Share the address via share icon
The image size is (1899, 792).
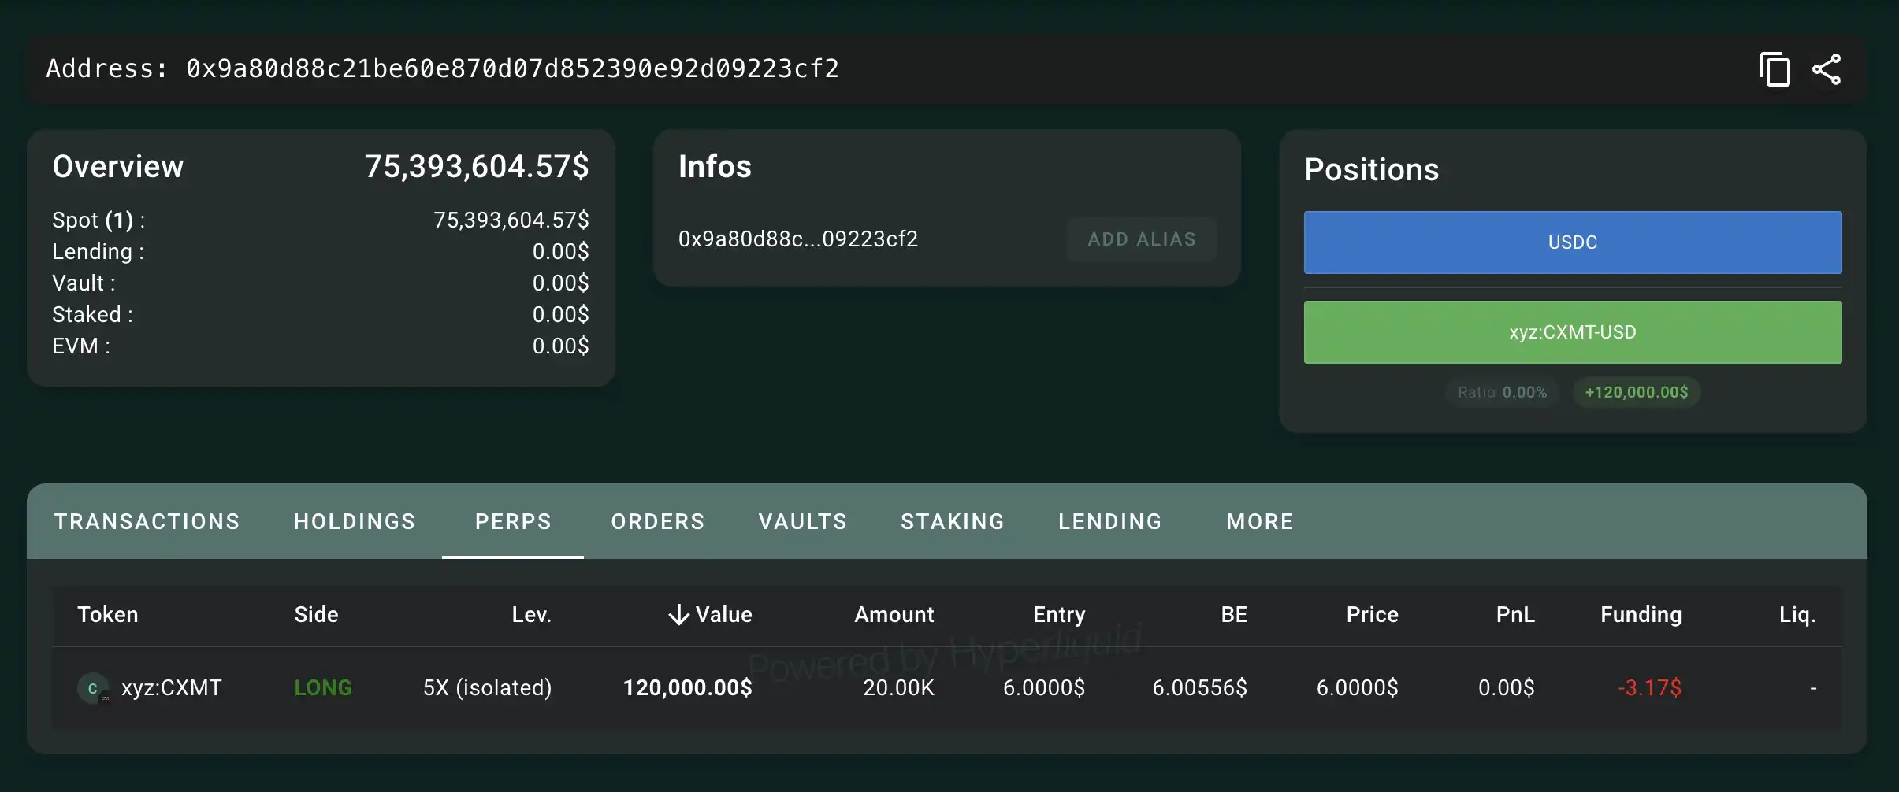pos(1827,69)
